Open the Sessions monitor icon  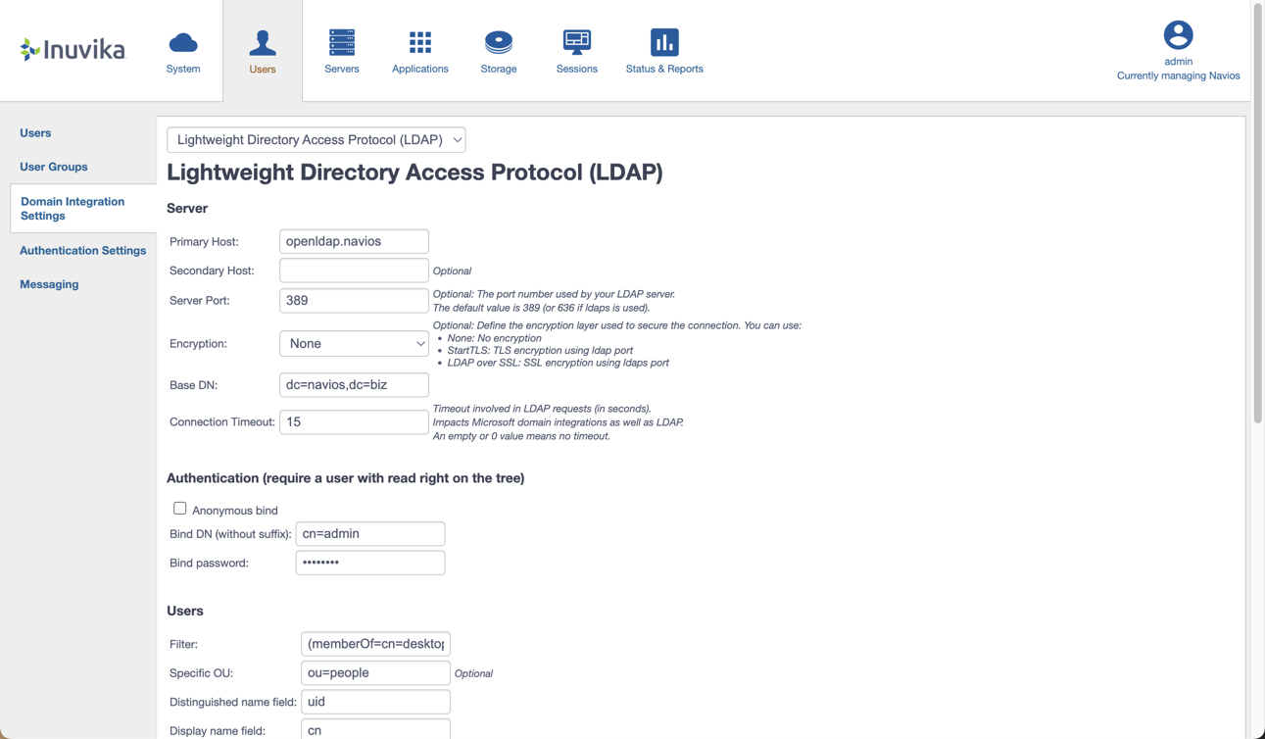(577, 42)
